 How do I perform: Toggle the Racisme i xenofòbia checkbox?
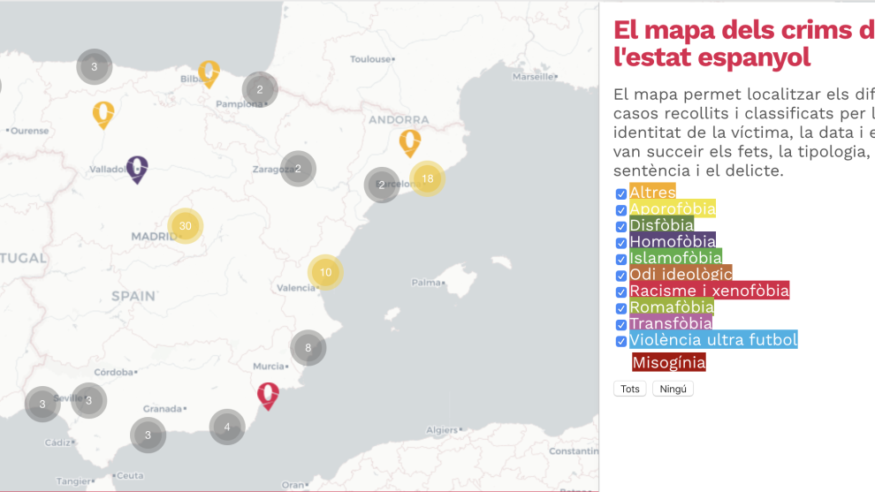pos(621,292)
